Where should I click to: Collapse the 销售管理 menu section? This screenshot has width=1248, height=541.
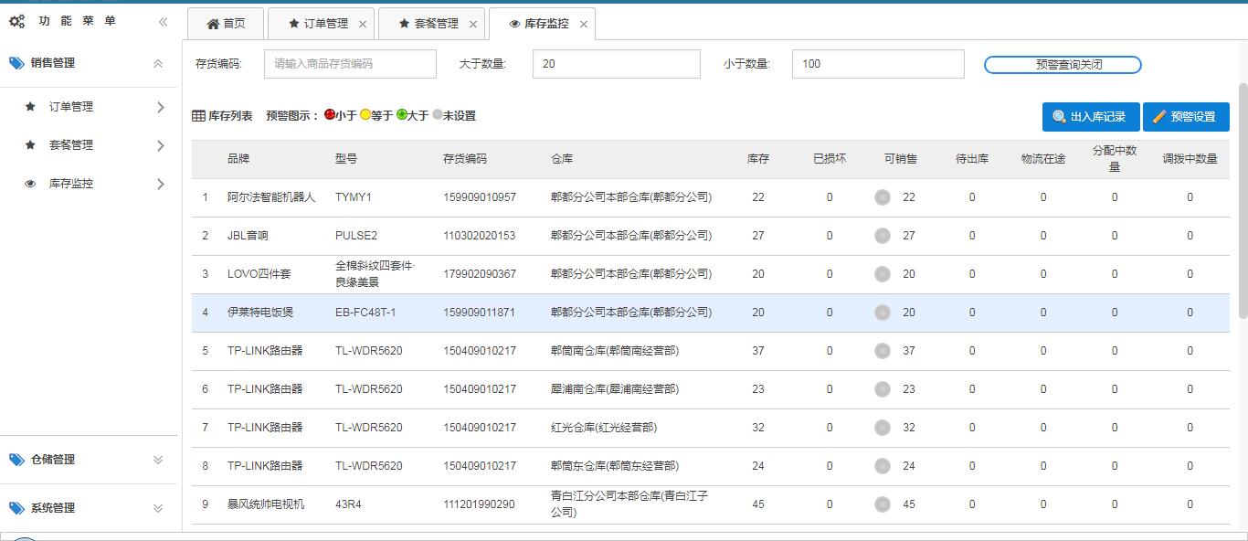[158, 64]
